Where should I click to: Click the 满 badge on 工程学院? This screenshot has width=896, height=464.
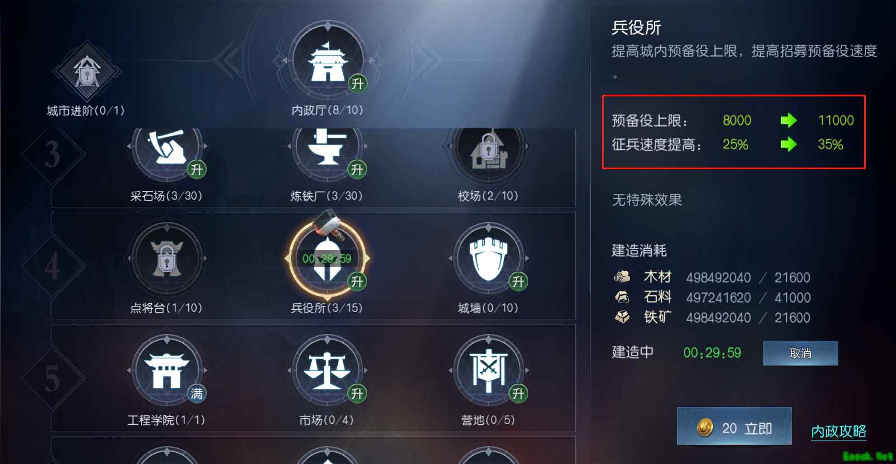coord(197,393)
